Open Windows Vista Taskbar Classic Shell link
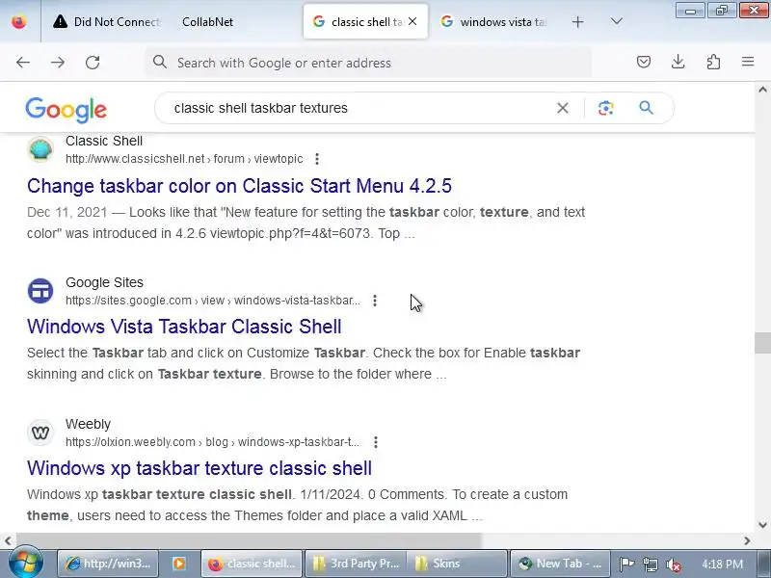 point(184,327)
